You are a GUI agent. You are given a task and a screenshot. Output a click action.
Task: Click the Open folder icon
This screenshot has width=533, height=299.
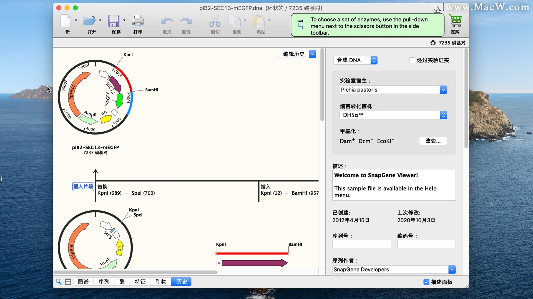(x=89, y=21)
